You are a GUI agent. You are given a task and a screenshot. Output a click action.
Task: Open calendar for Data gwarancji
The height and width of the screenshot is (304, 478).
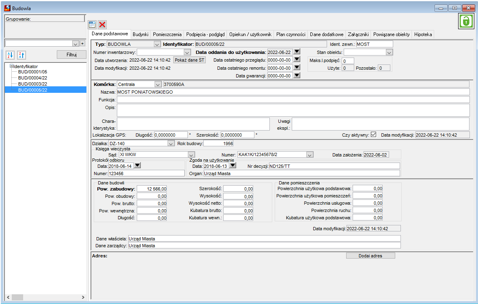297,75
